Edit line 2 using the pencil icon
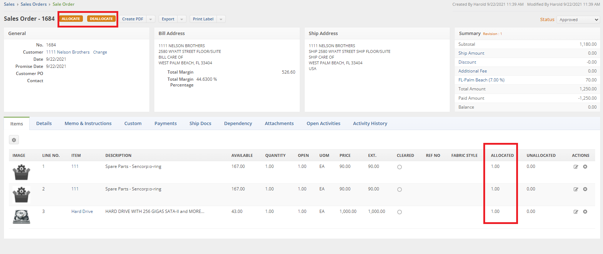 [x=576, y=189]
